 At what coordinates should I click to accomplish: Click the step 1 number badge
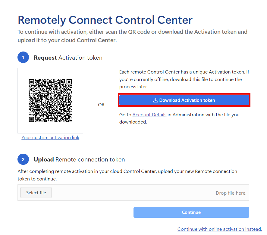pyautogui.click(x=23, y=58)
